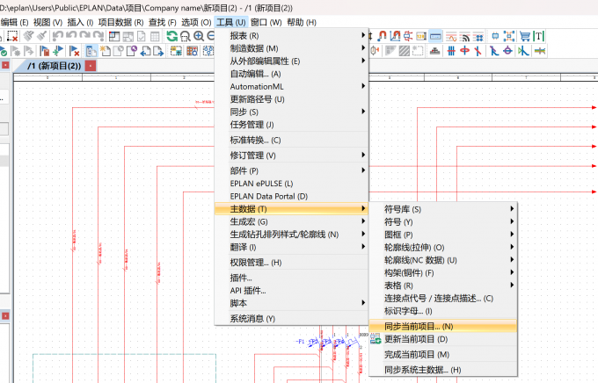Click 系统消息 (Y) entry

click(292, 318)
